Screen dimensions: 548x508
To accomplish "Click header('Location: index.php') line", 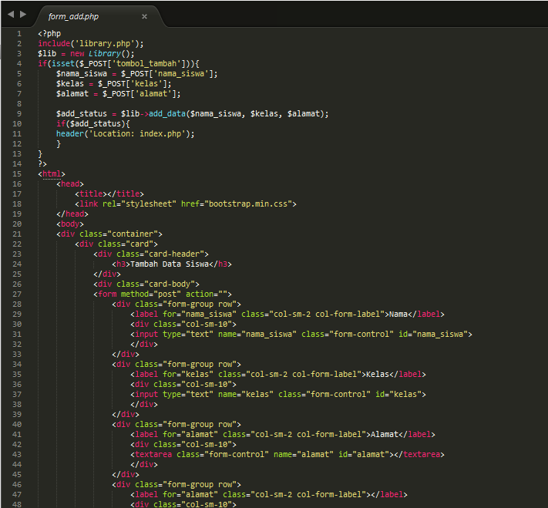I will (x=125, y=134).
